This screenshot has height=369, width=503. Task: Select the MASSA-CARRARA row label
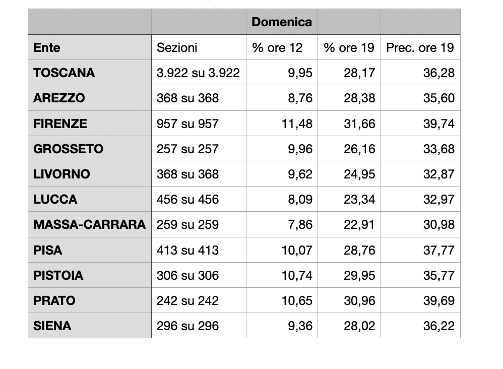(89, 224)
